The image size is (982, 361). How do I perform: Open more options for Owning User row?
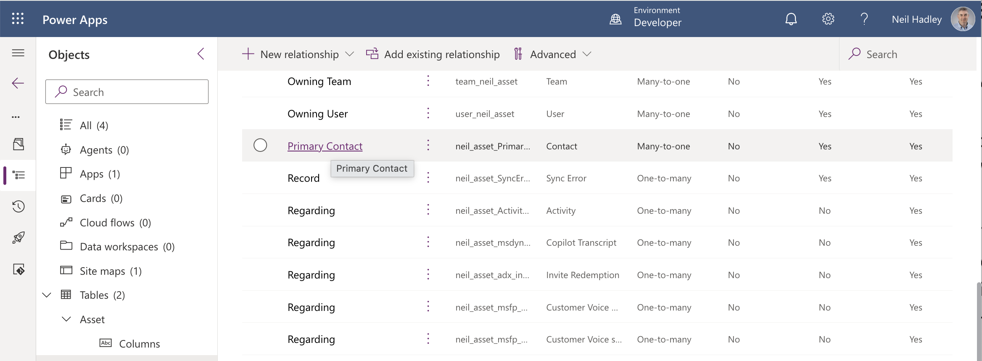coord(428,113)
